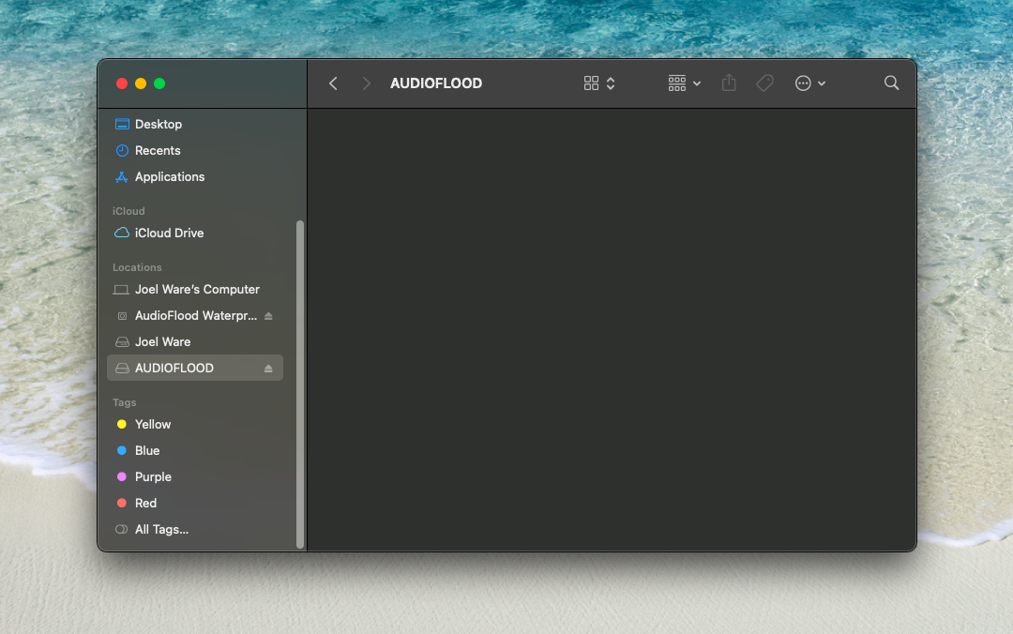Show All Tags... list

tap(194, 529)
